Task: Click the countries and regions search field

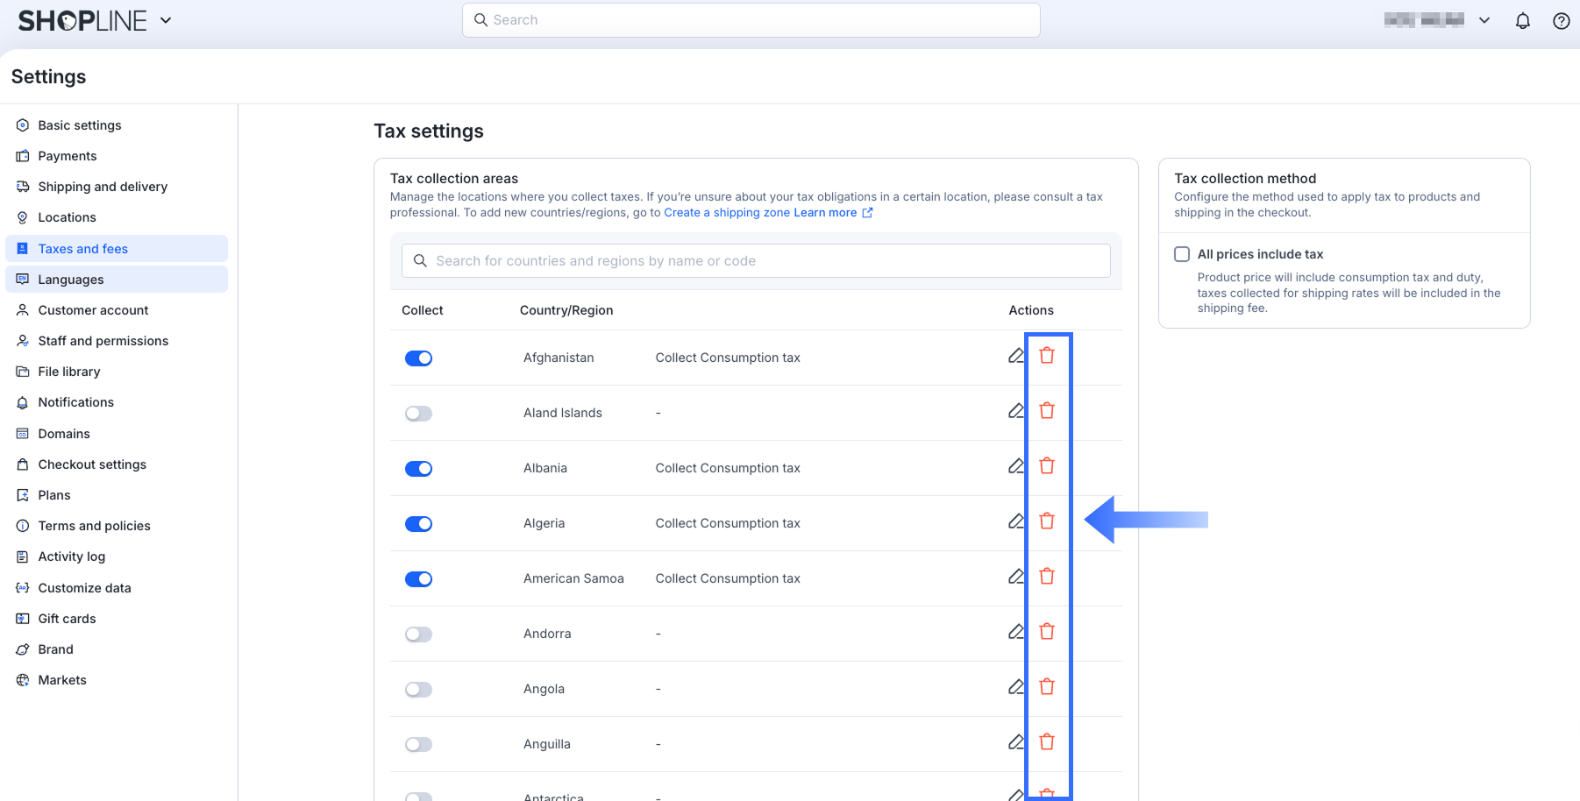Action: [756, 261]
